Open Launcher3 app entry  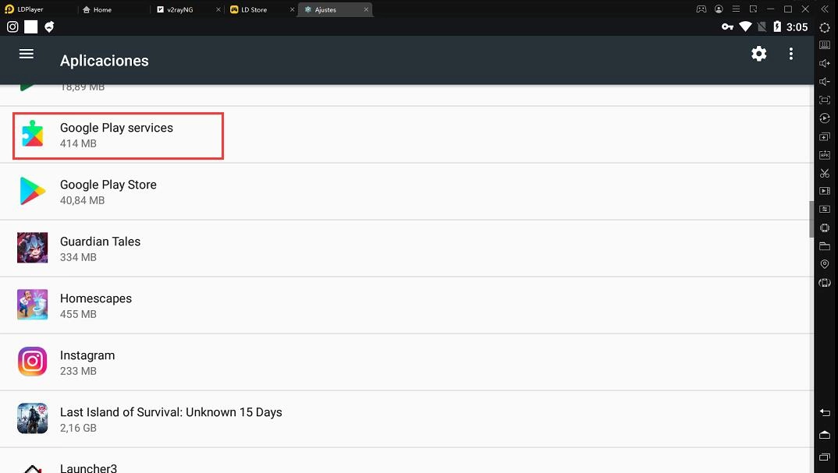coord(407,461)
